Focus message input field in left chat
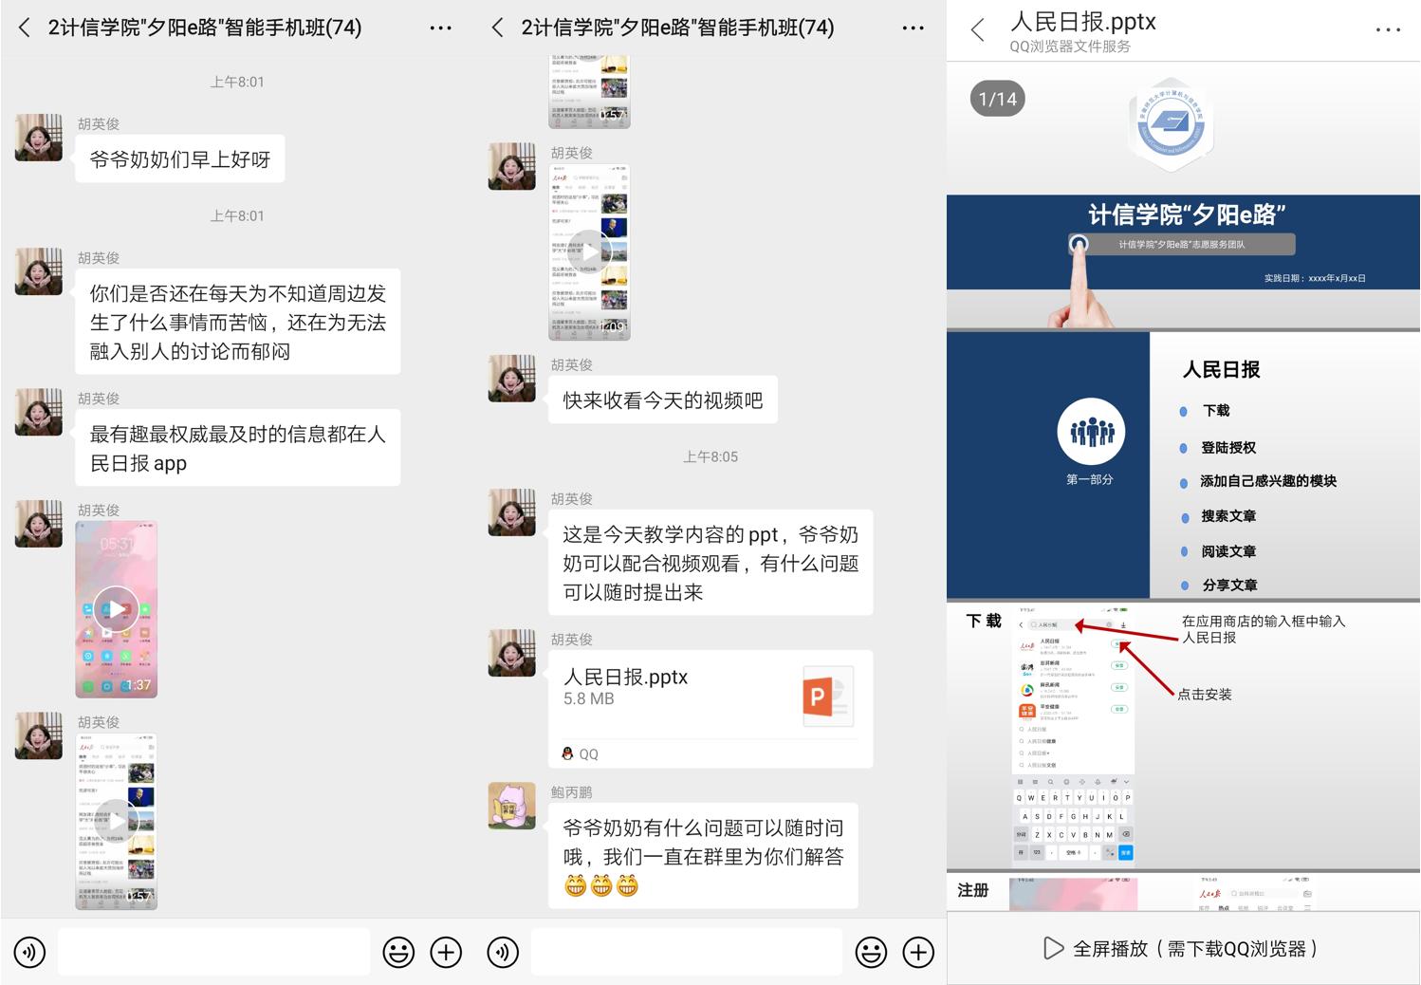 [x=213, y=952]
